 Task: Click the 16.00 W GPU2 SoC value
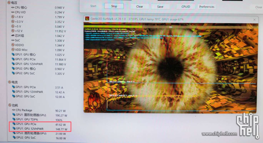tap(61, 138)
